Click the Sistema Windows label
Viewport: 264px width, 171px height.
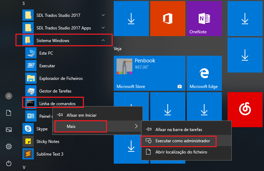click(53, 41)
